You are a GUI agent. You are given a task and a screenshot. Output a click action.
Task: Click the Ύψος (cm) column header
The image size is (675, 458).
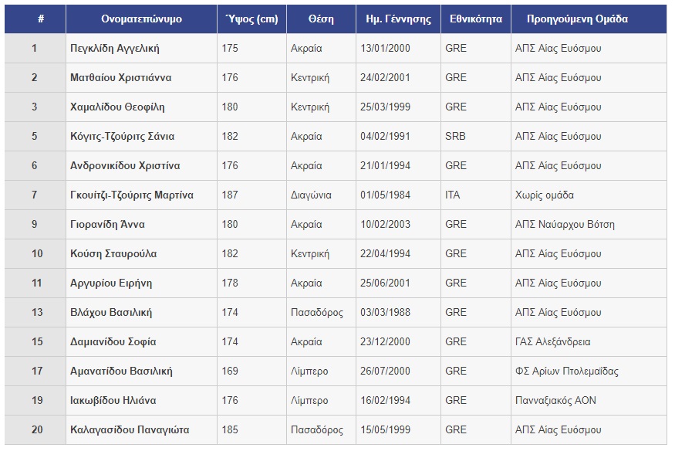tap(251, 19)
